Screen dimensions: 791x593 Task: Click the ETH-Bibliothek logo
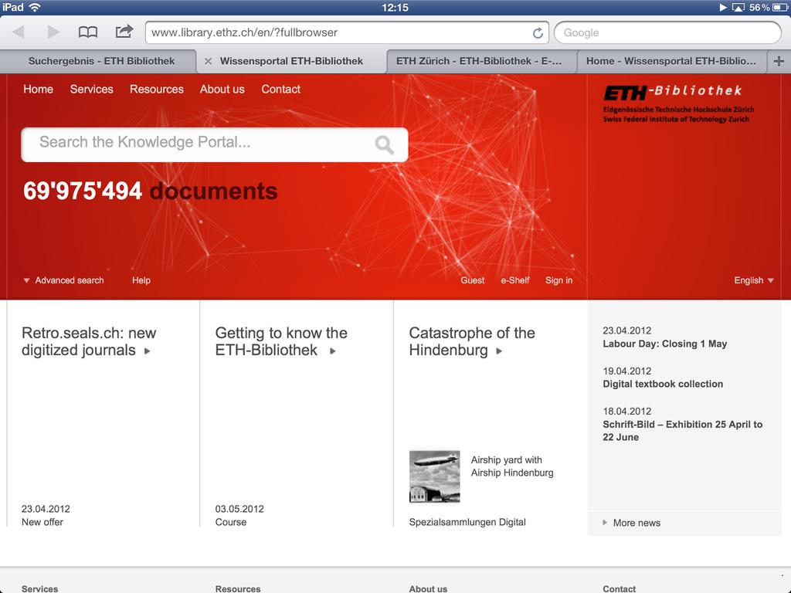pyautogui.click(x=678, y=104)
